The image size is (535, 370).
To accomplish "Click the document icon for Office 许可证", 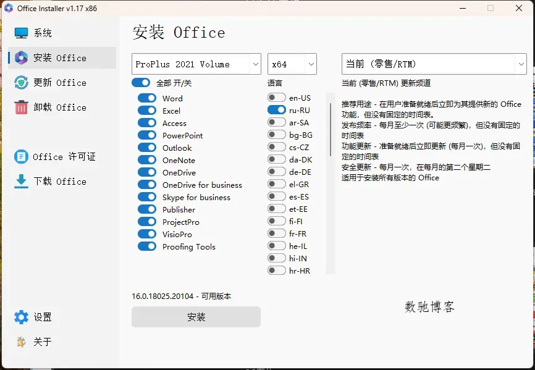I will [21, 156].
